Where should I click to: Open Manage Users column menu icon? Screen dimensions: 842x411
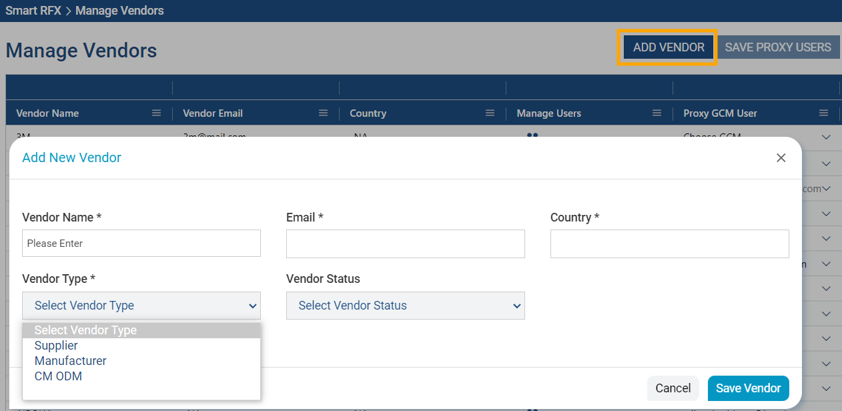click(657, 113)
